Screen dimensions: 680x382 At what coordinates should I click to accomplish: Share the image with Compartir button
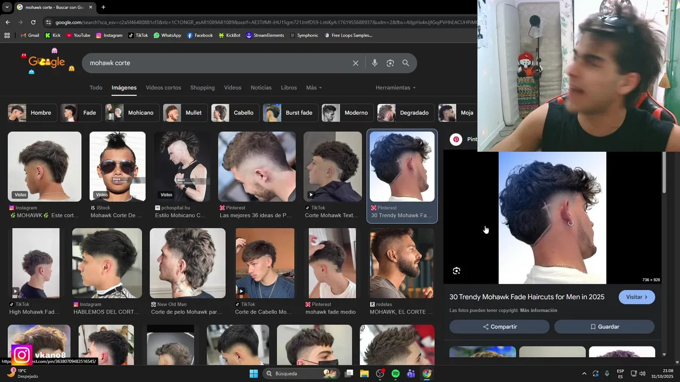(499, 327)
